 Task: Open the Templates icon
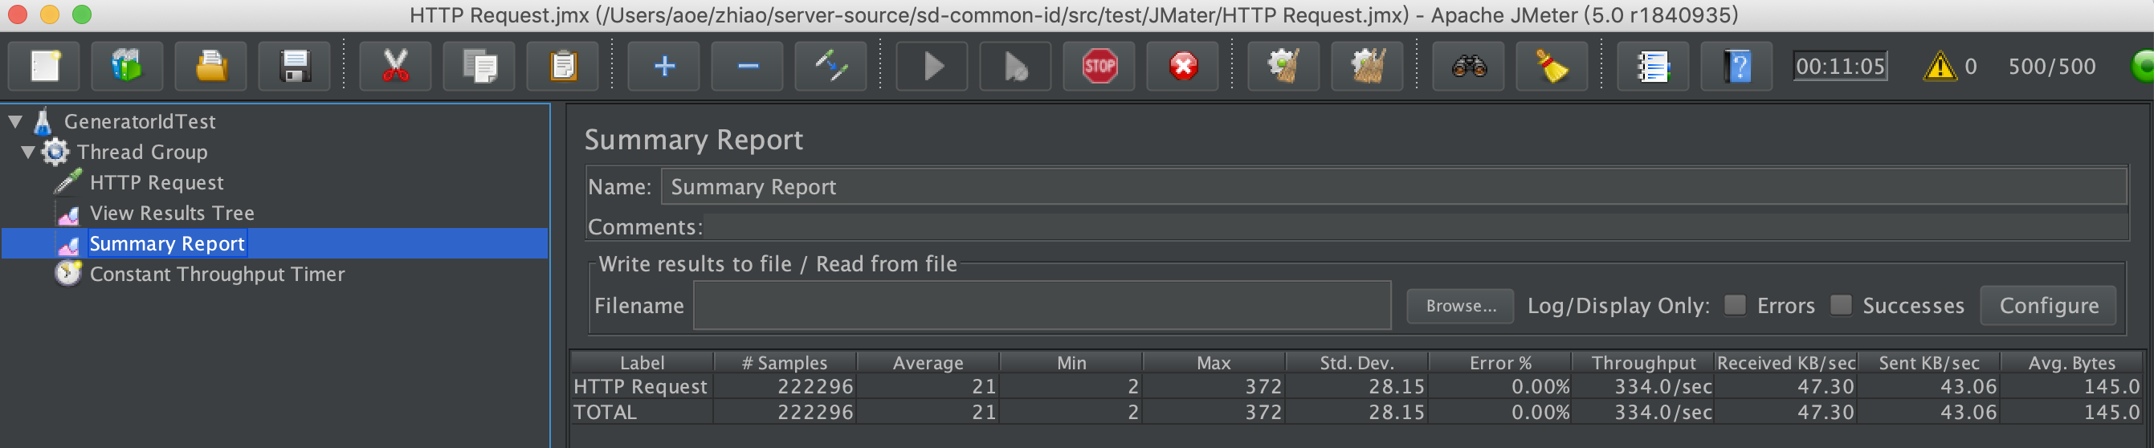coord(127,66)
